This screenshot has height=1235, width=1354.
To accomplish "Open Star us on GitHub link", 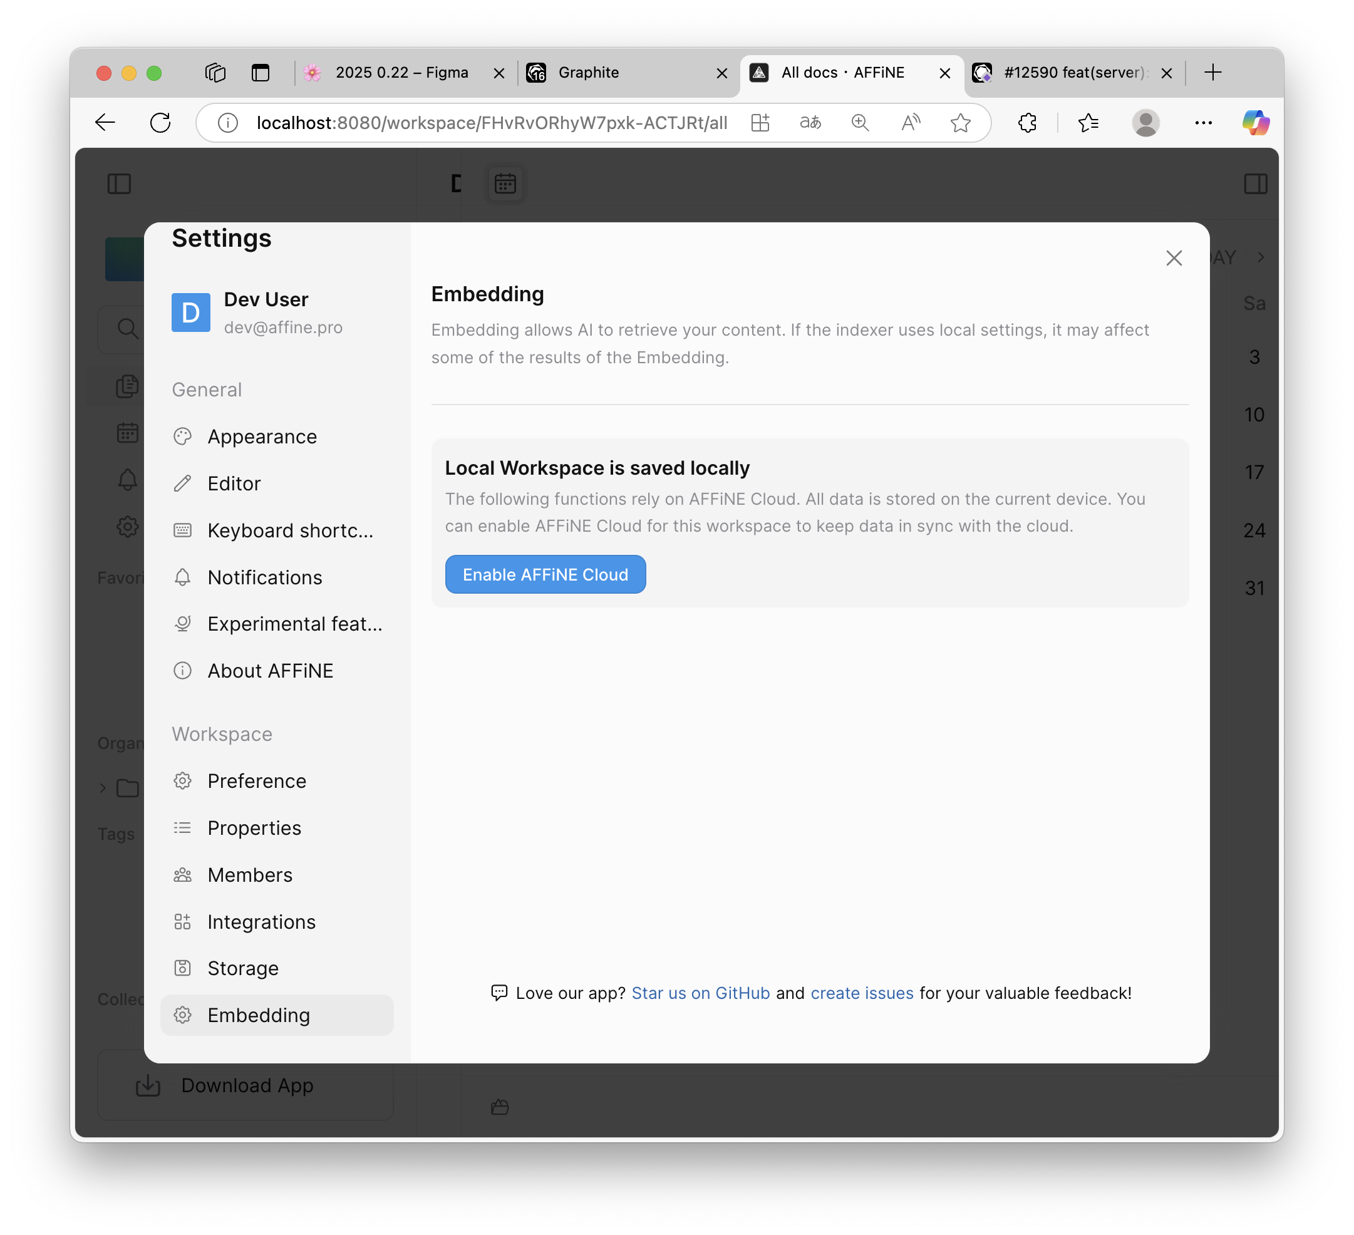I will [x=701, y=993].
